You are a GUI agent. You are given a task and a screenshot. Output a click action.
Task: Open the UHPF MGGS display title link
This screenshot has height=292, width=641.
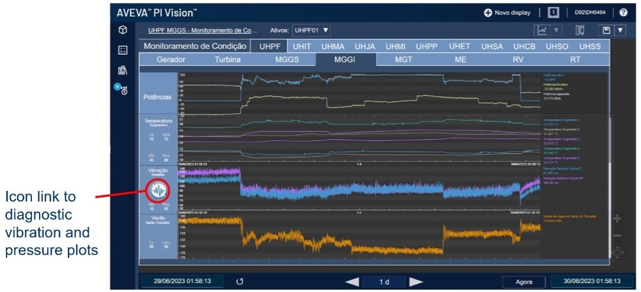[x=203, y=30]
